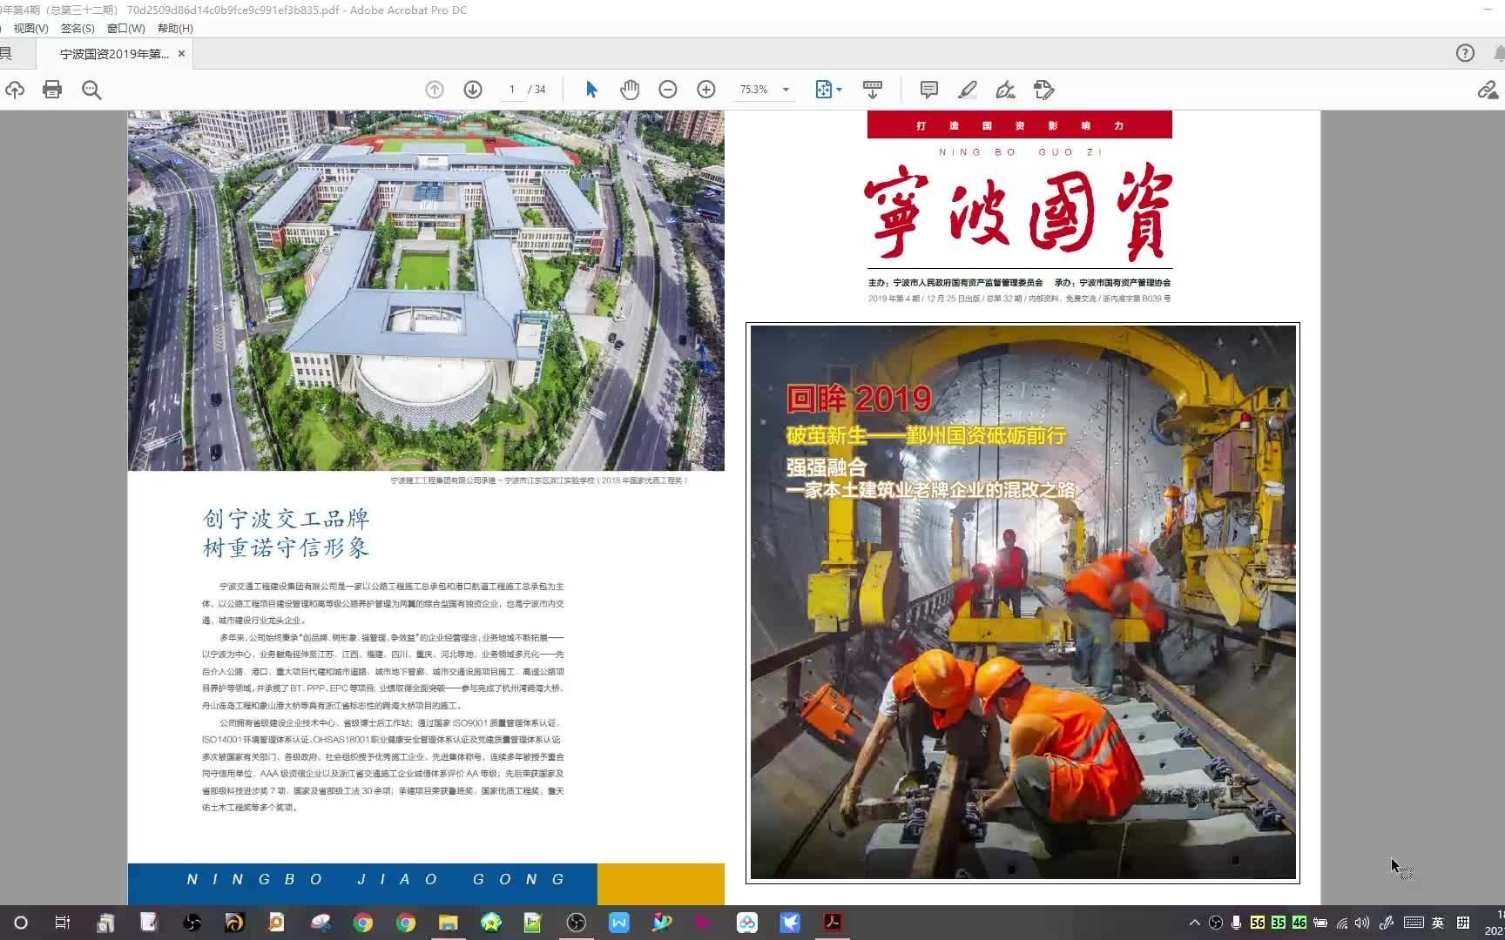Click the microphone tray icon
This screenshot has width=1505, height=940.
pos(1237,923)
